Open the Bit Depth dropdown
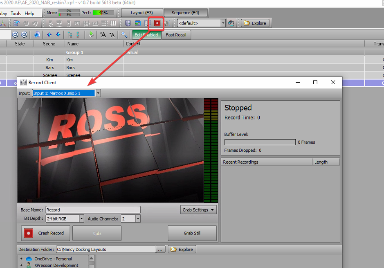 [81, 218]
